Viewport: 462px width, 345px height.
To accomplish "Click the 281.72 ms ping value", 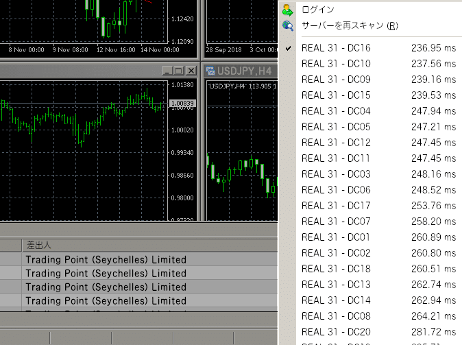I will pos(433,332).
